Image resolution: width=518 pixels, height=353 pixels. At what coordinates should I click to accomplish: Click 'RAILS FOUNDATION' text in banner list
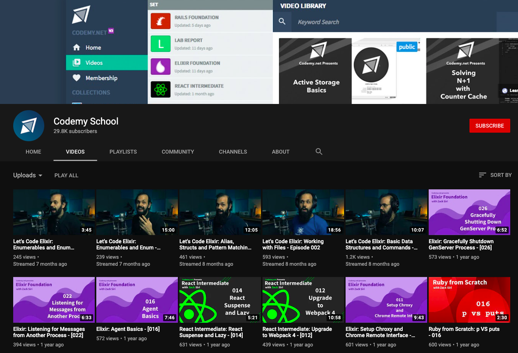tap(196, 17)
